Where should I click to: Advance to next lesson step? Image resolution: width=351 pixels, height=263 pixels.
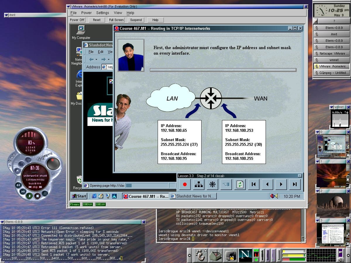[x=281, y=184]
